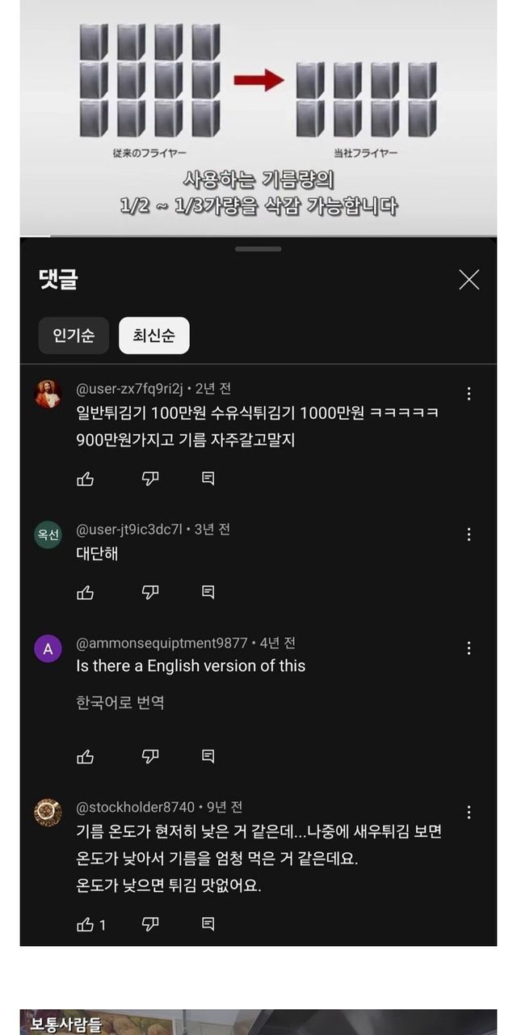Like the English version comment
The height and width of the screenshot is (1035, 517).
tap(86, 756)
